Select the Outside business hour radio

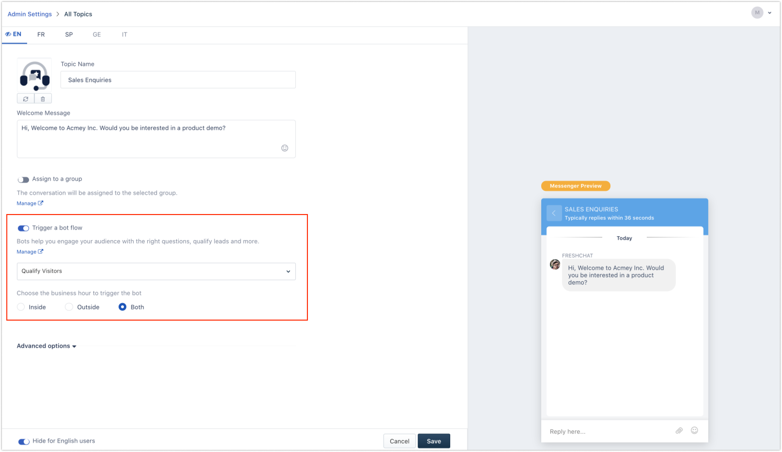pyautogui.click(x=69, y=307)
